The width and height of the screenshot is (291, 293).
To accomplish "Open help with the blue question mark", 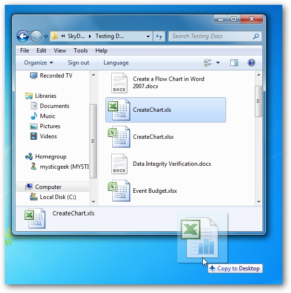I will coord(251,63).
